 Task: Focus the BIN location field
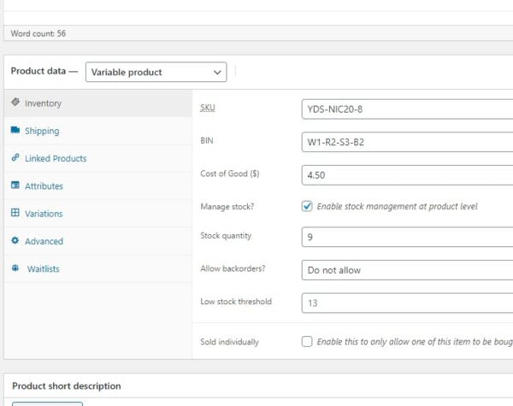click(407, 142)
